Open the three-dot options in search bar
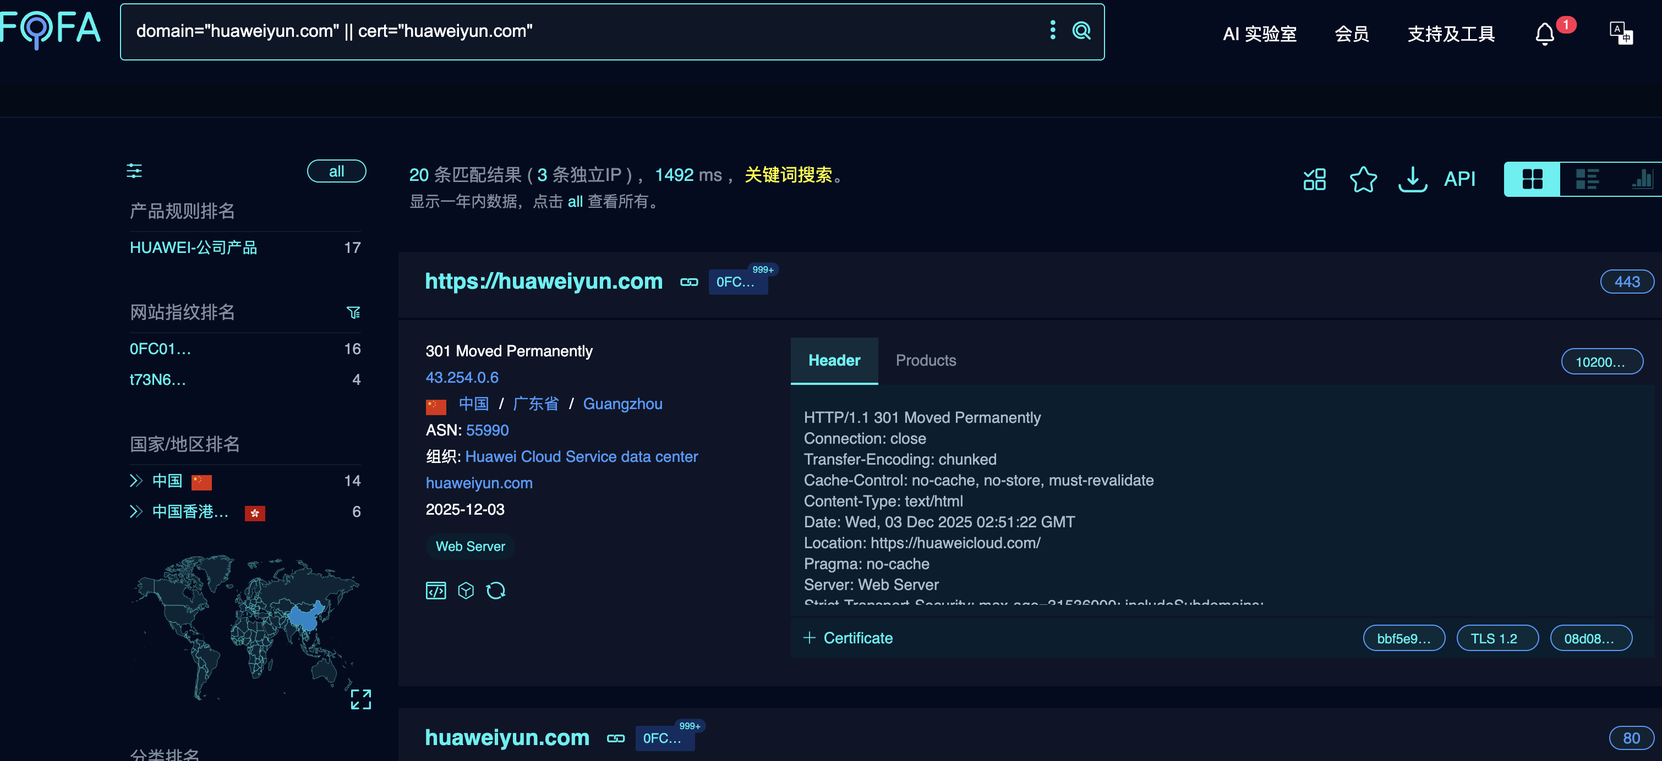The height and width of the screenshot is (761, 1662). (1052, 30)
